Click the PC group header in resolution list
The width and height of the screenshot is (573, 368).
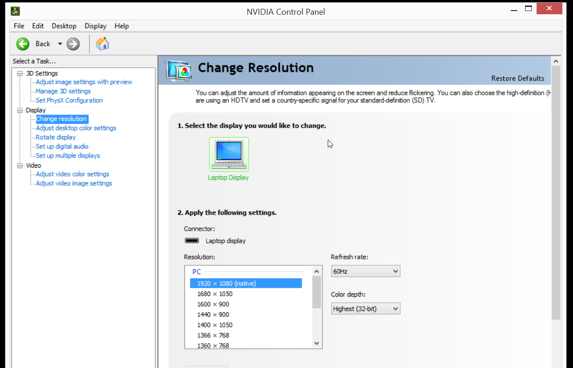pyautogui.click(x=197, y=272)
